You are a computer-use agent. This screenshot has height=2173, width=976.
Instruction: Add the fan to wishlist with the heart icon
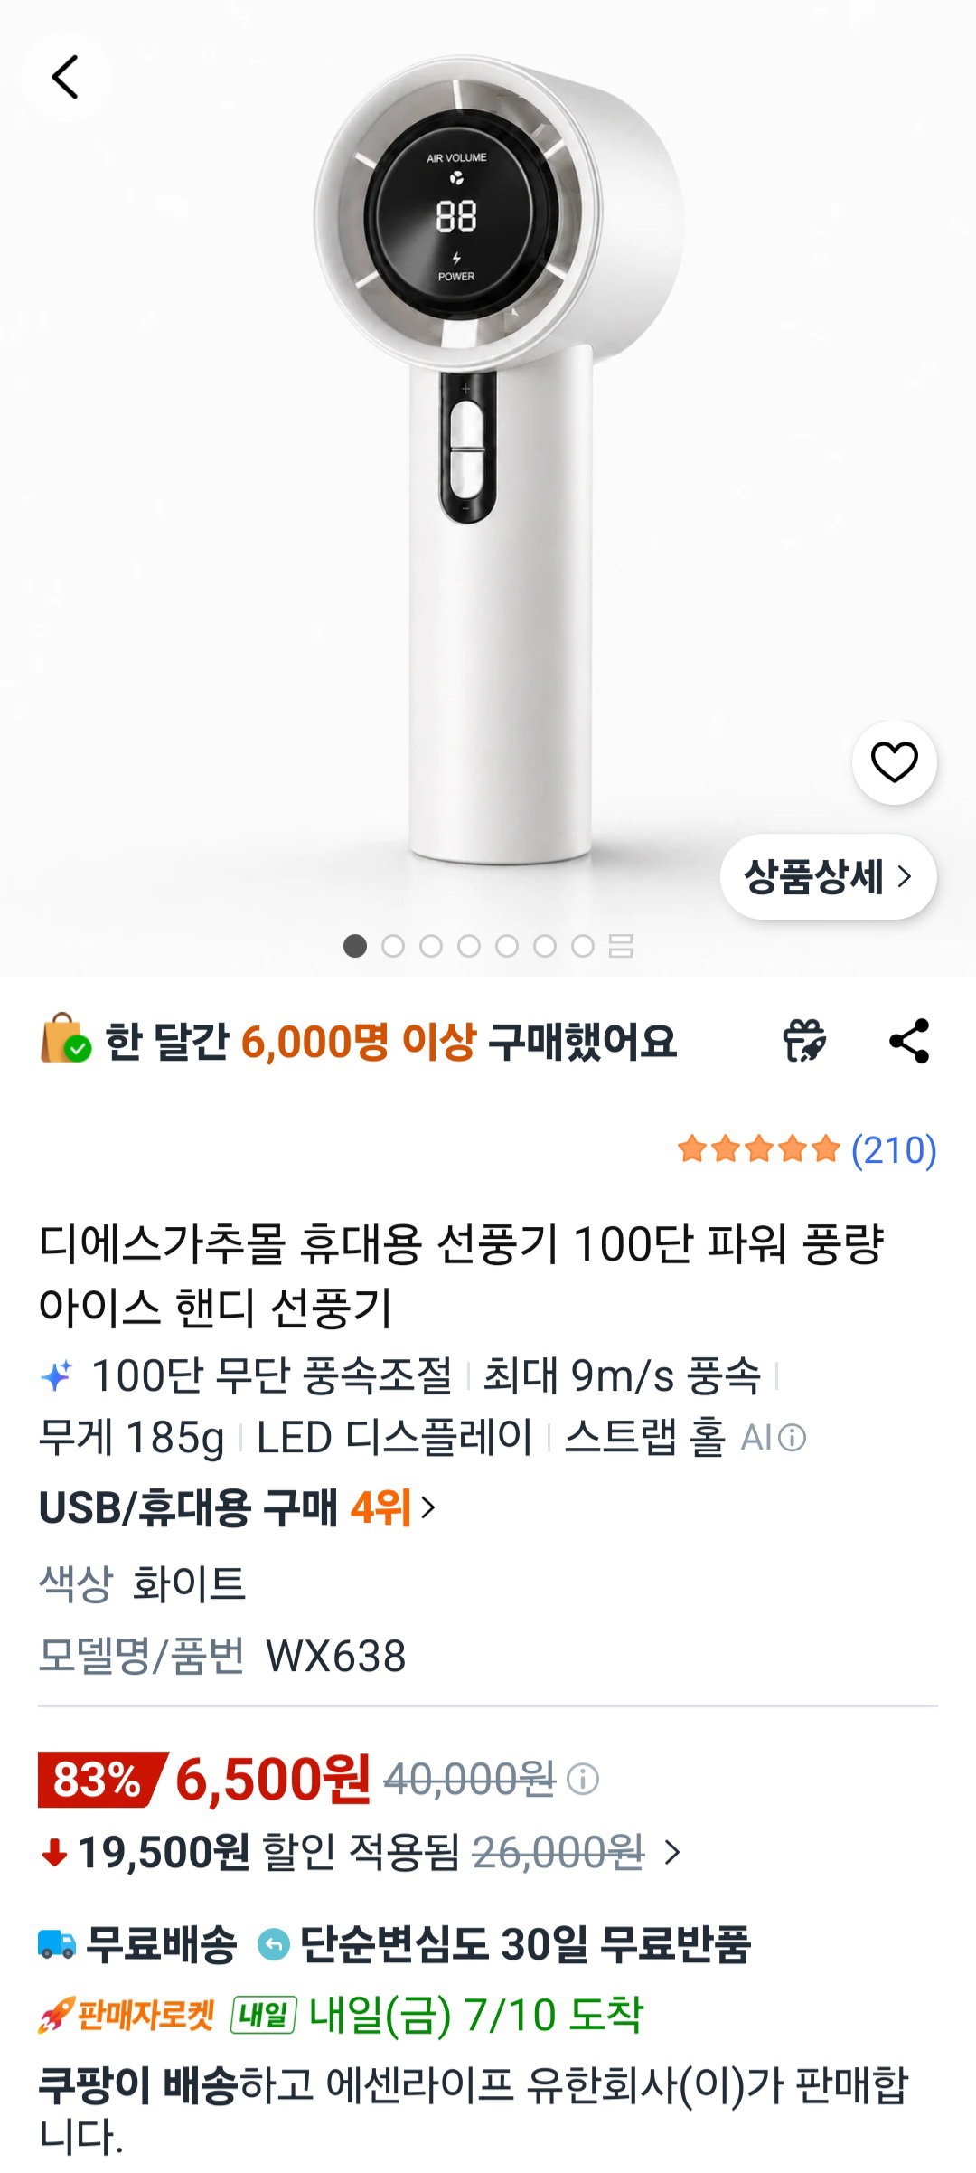(x=894, y=761)
